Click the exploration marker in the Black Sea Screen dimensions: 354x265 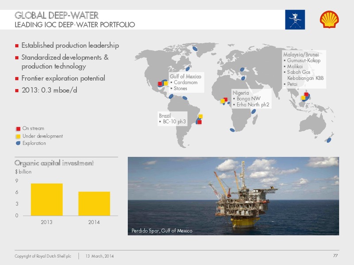[x=242, y=70]
